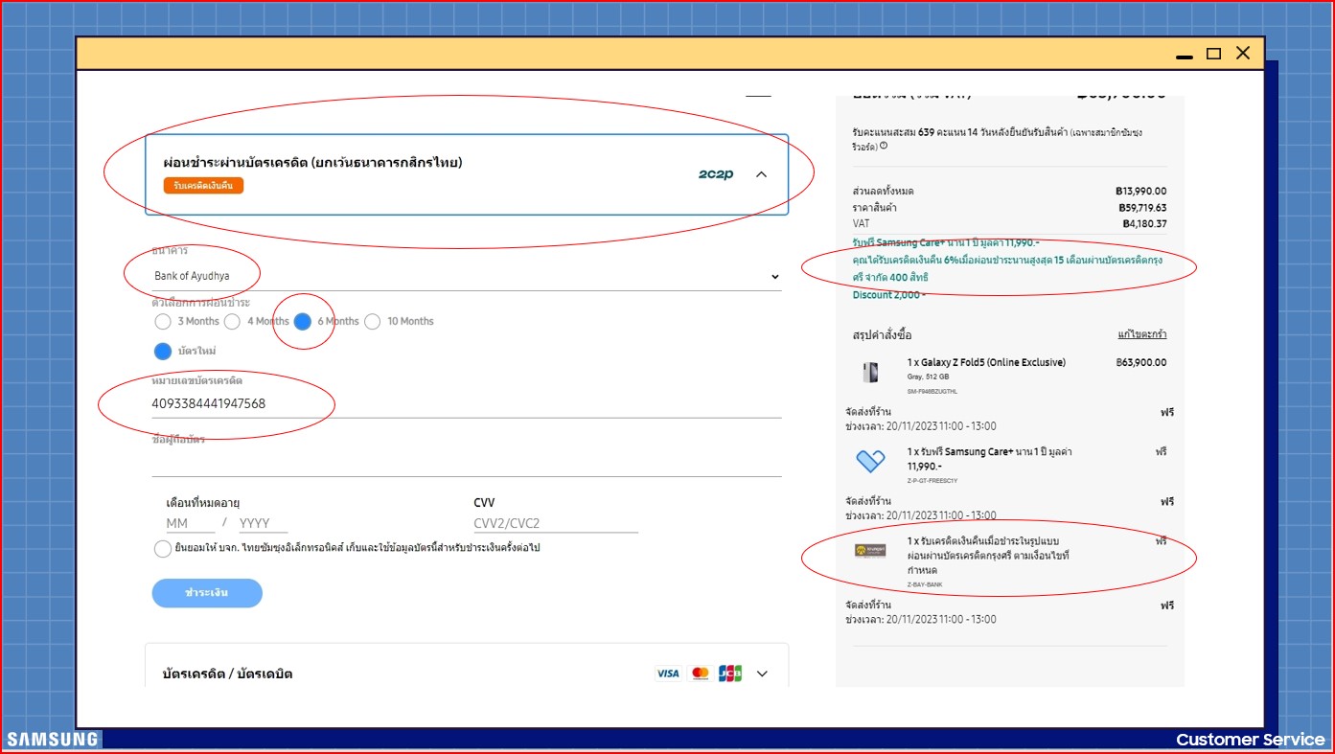Collapse the credit card installment section chevron
Viewport: 1335px width, 754px height.
(762, 174)
